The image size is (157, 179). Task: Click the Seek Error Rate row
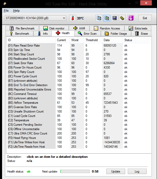[71, 63]
